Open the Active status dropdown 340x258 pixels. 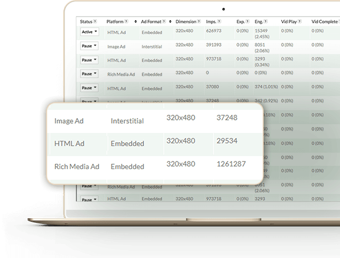tap(89, 32)
